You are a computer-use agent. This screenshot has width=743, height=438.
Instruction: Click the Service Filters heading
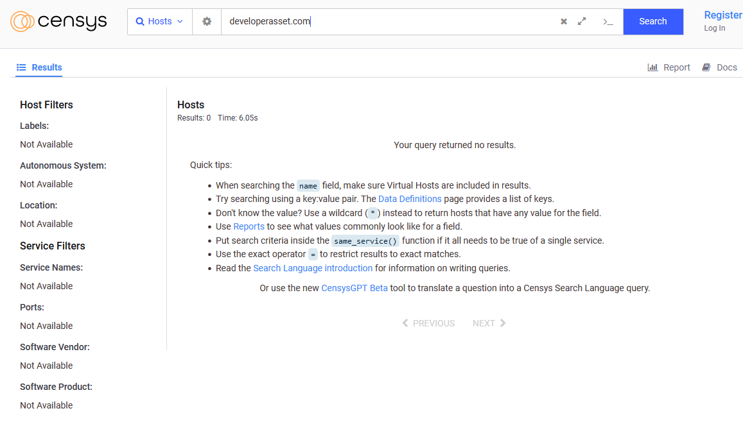(53, 246)
